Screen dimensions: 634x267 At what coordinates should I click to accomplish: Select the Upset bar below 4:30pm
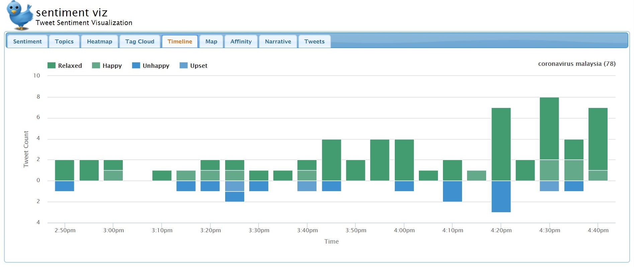(x=549, y=186)
